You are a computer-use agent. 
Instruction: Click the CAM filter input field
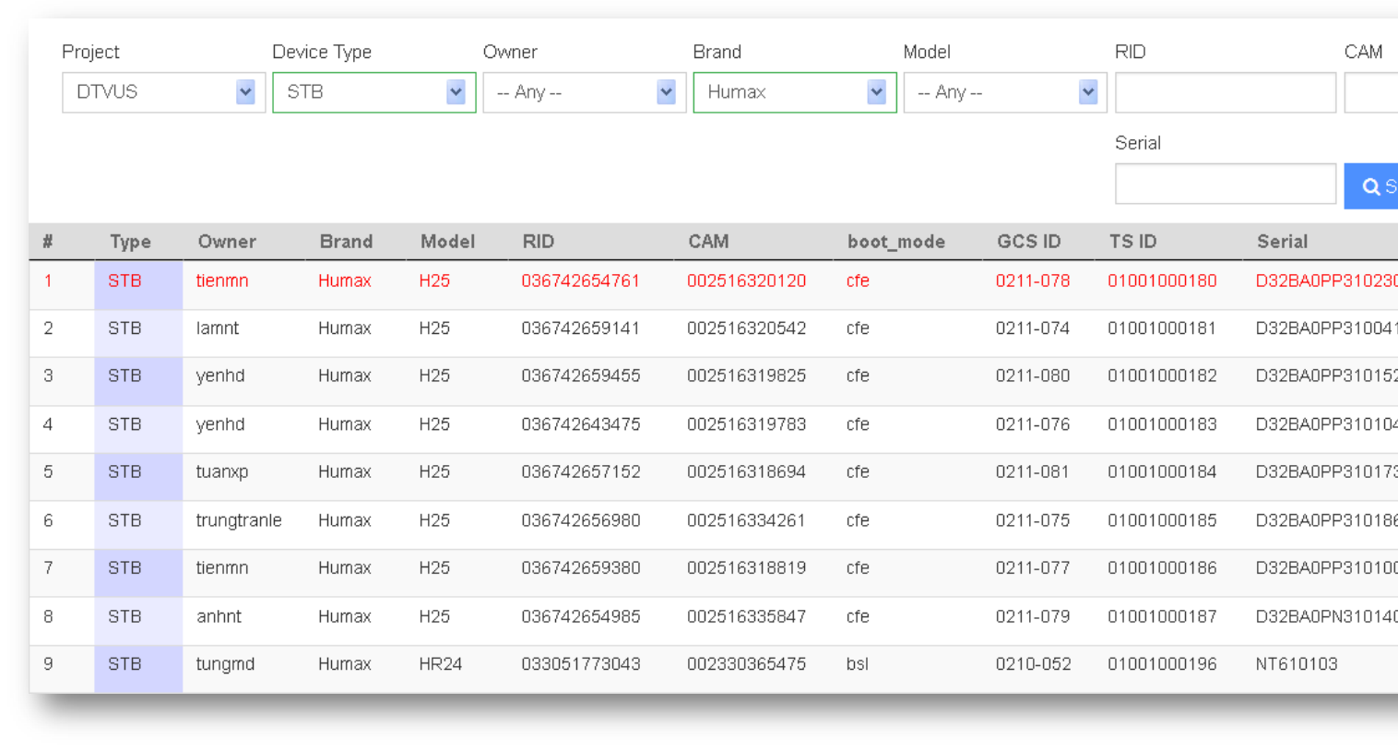[1372, 92]
